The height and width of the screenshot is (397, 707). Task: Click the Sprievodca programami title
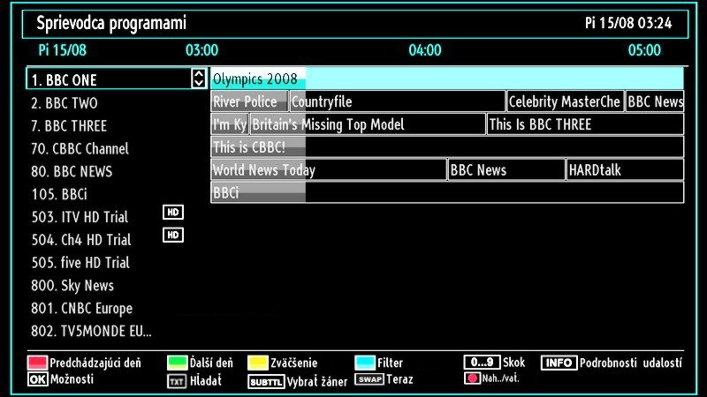click(x=111, y=23)
